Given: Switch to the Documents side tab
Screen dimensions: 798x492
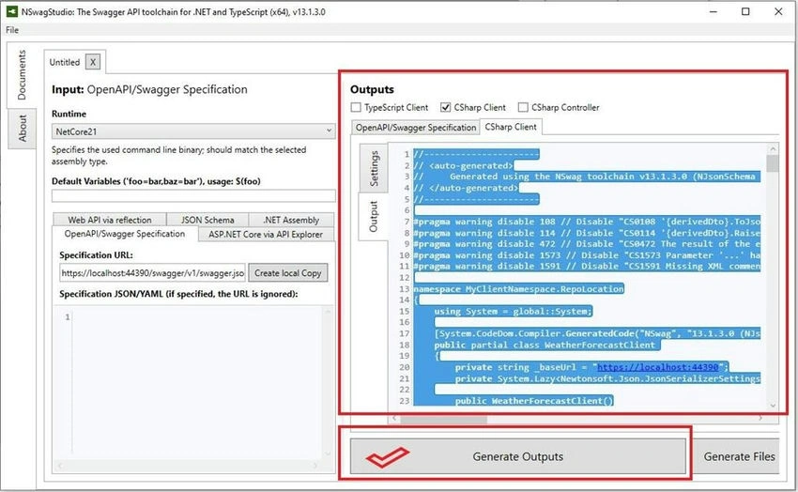Looking at the screenshot, I should tap(22, 75).
